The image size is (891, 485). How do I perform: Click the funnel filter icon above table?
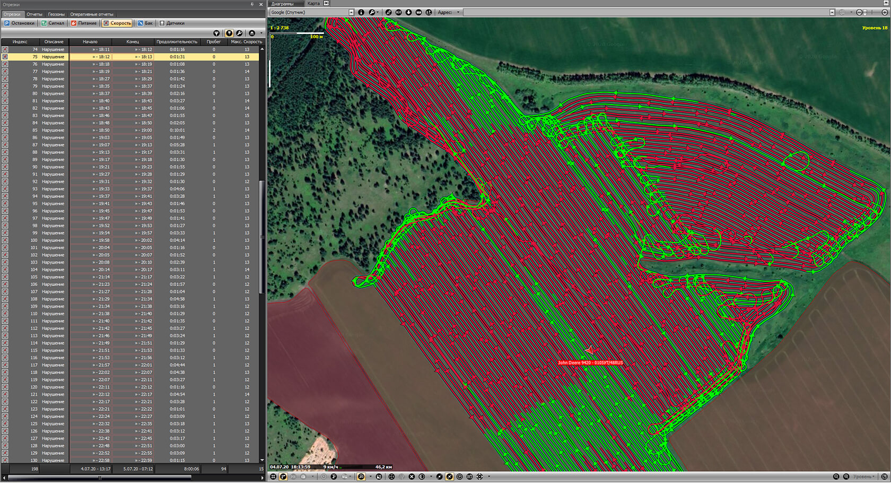point(216,33)
